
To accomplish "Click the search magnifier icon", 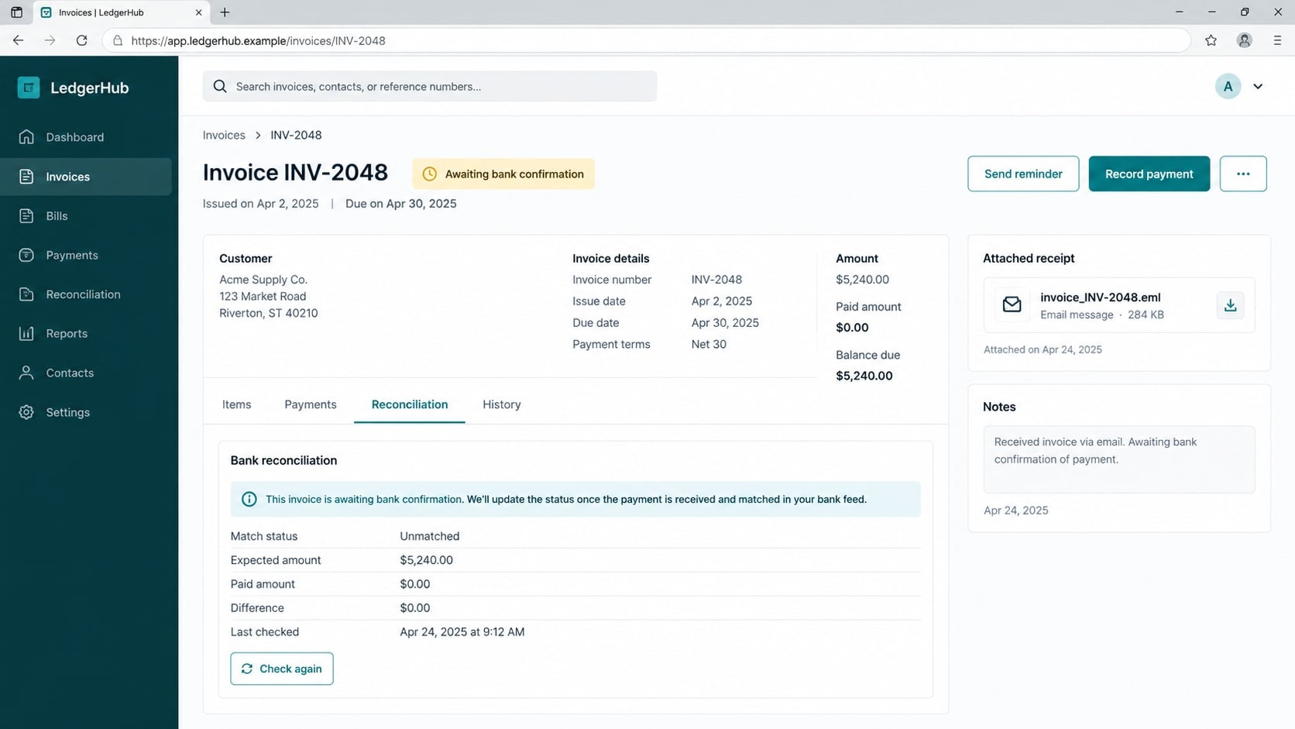I will (x=220, y=87).
